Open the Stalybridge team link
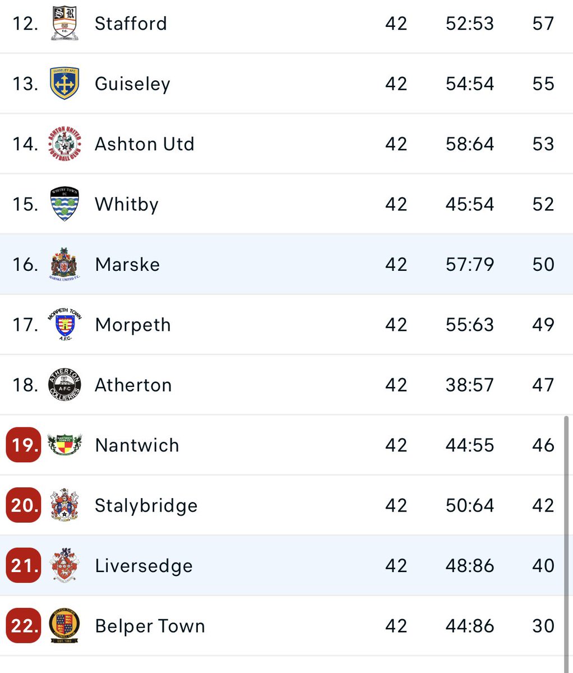This screenshot has height=673, width=573. [x=146, y=506]
